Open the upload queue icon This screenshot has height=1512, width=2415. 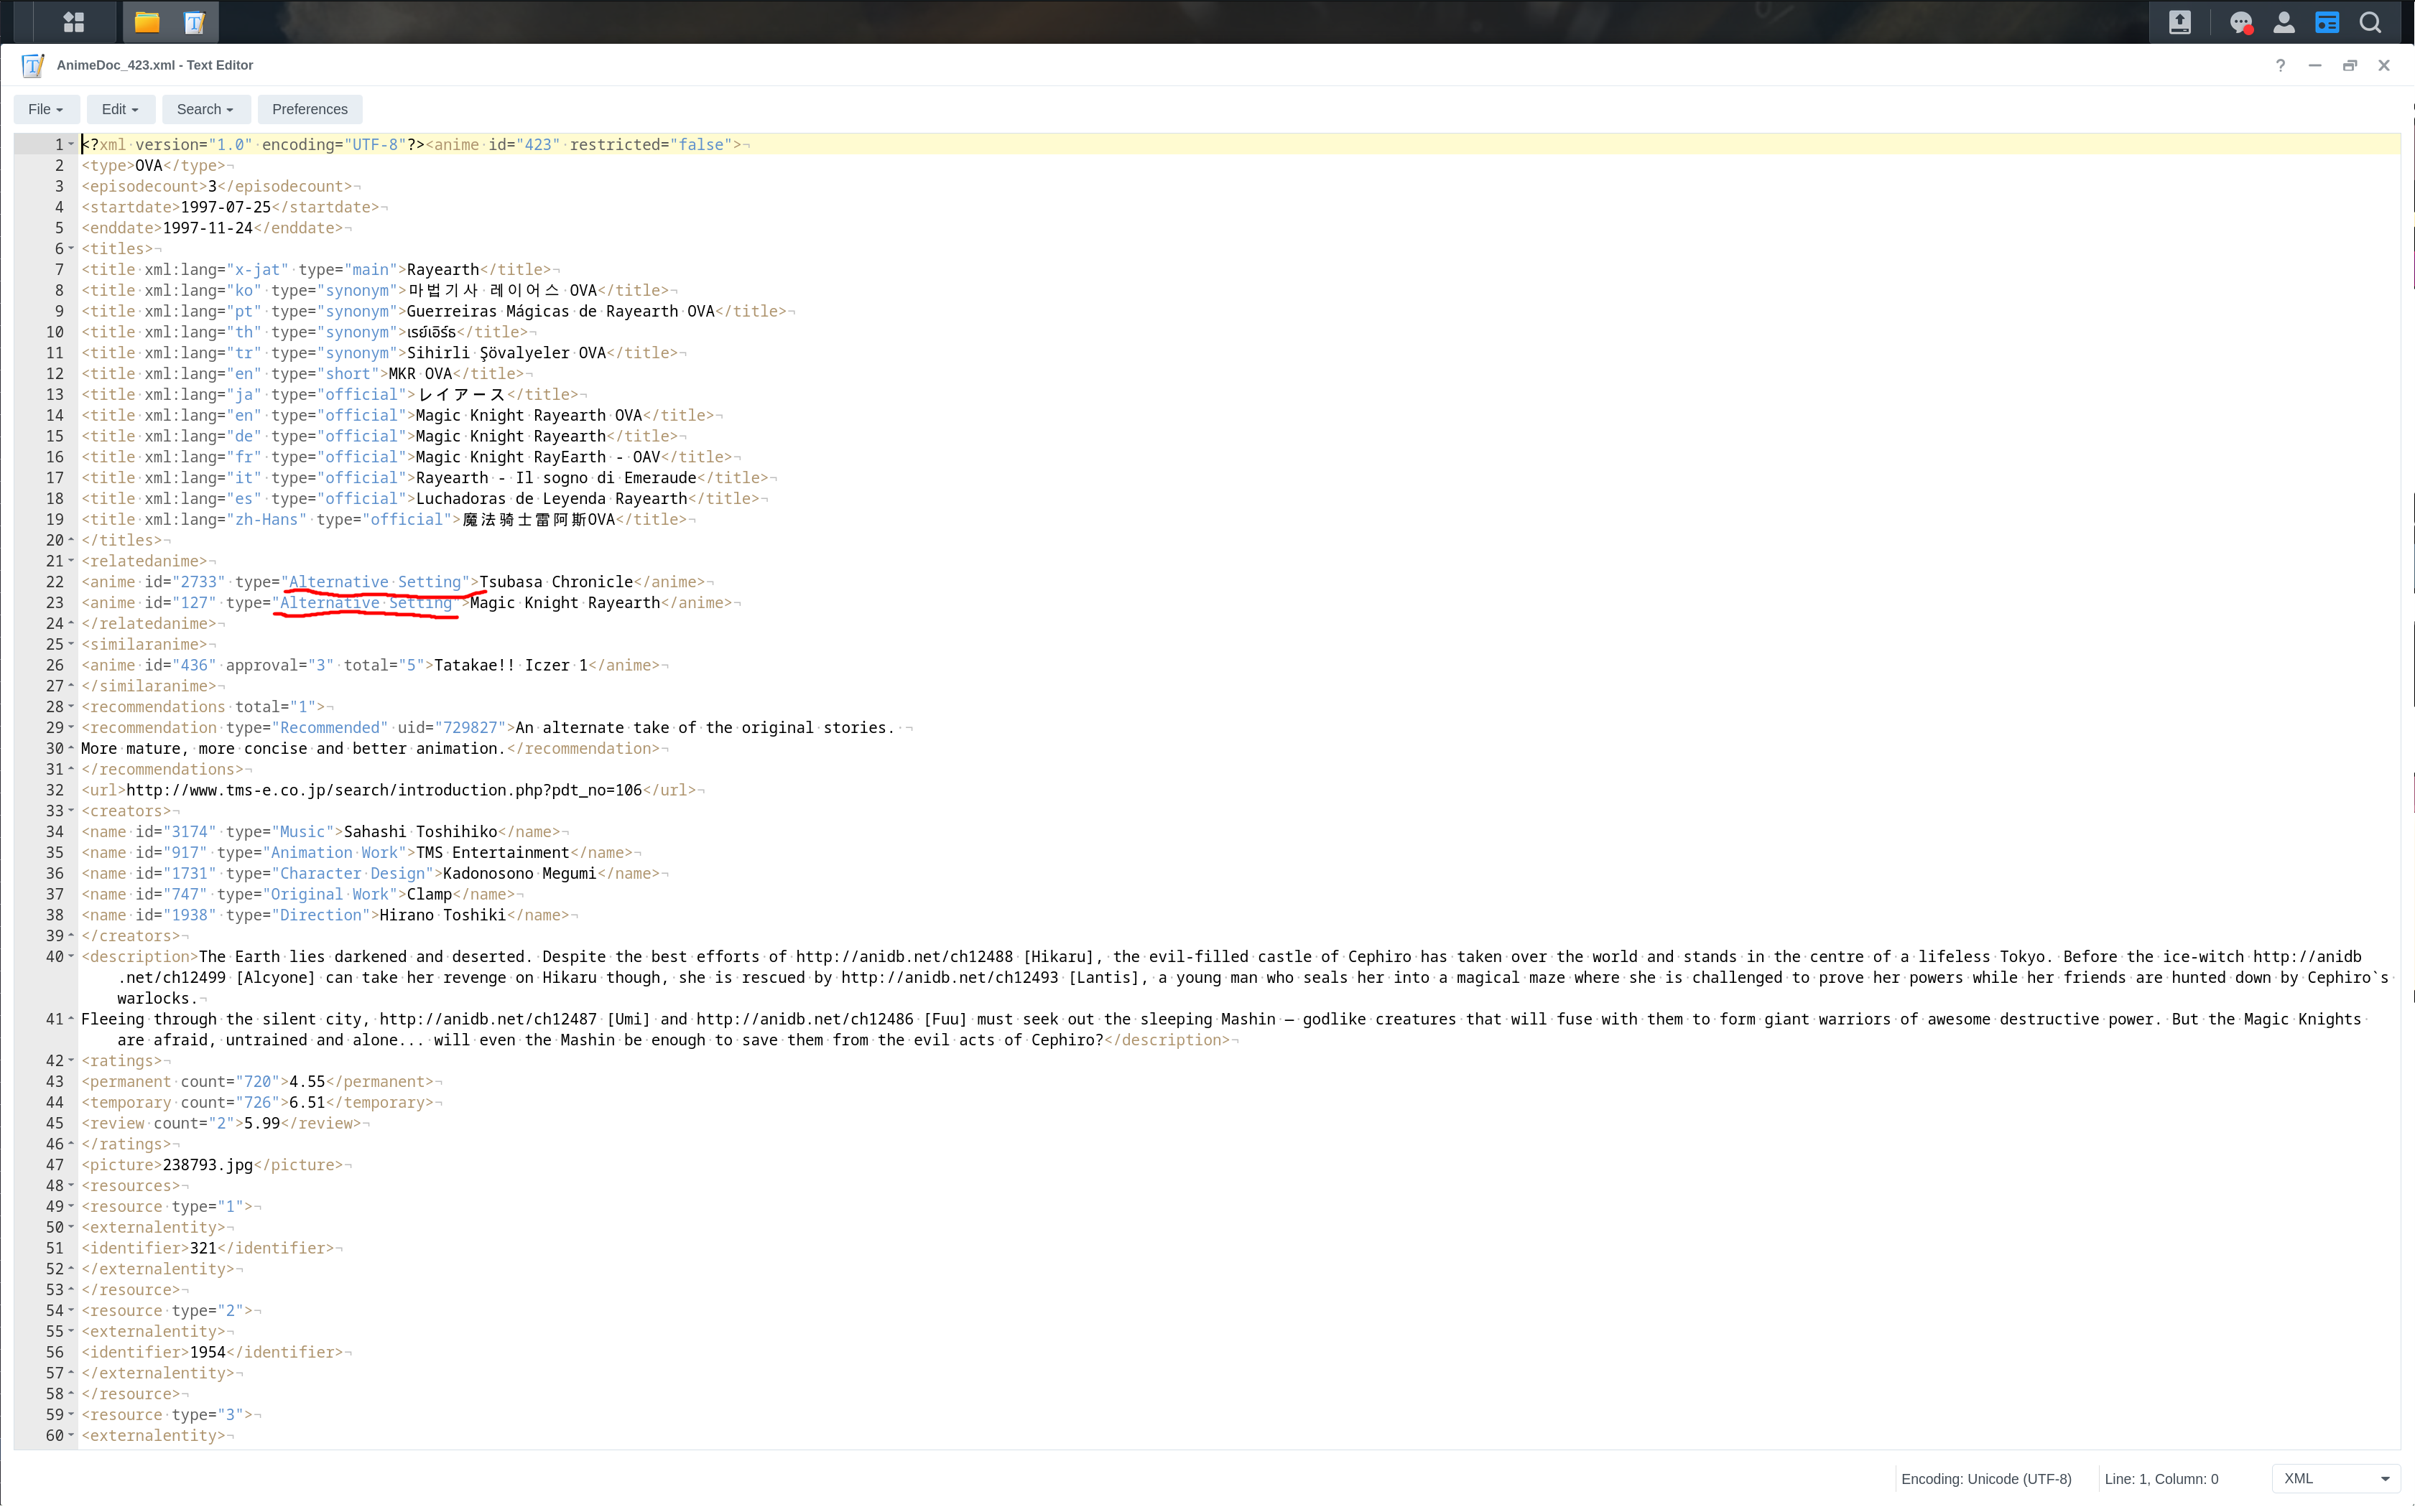click(x=2180, y=22)
